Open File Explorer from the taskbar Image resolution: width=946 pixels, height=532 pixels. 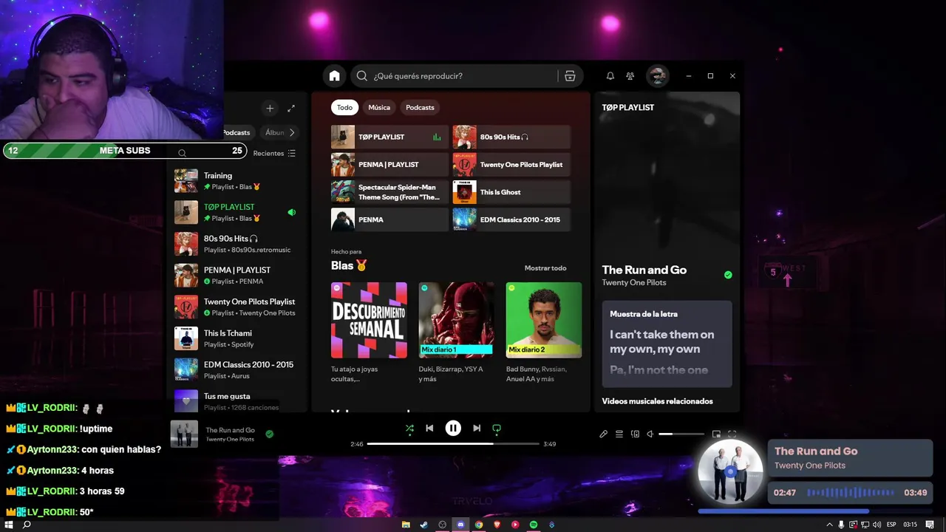(x=406, y=525)
